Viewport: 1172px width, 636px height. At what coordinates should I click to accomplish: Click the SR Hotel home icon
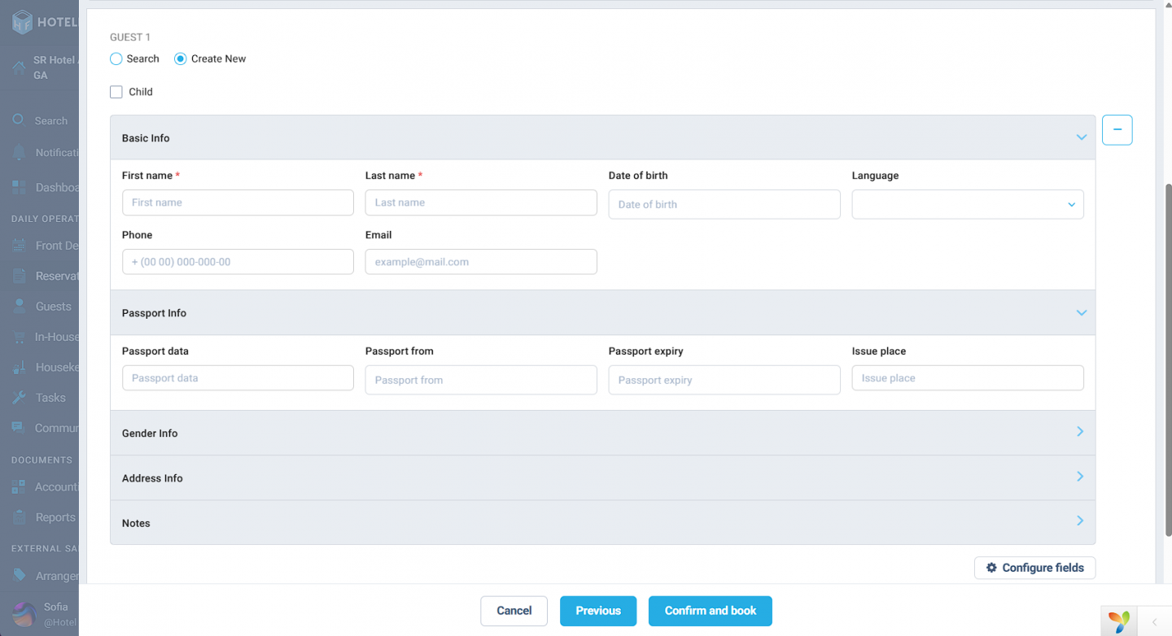click(x=19, y=68)
